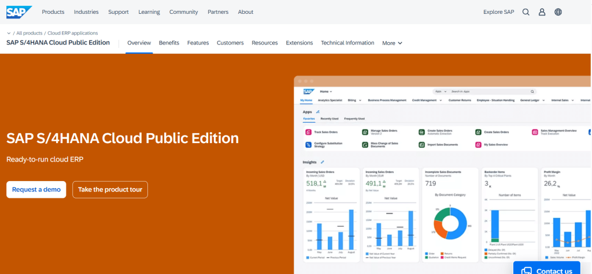Switch to the Frequently Used apps tab
The width and height of the screenshot is (592, 274).
point(354,119)
